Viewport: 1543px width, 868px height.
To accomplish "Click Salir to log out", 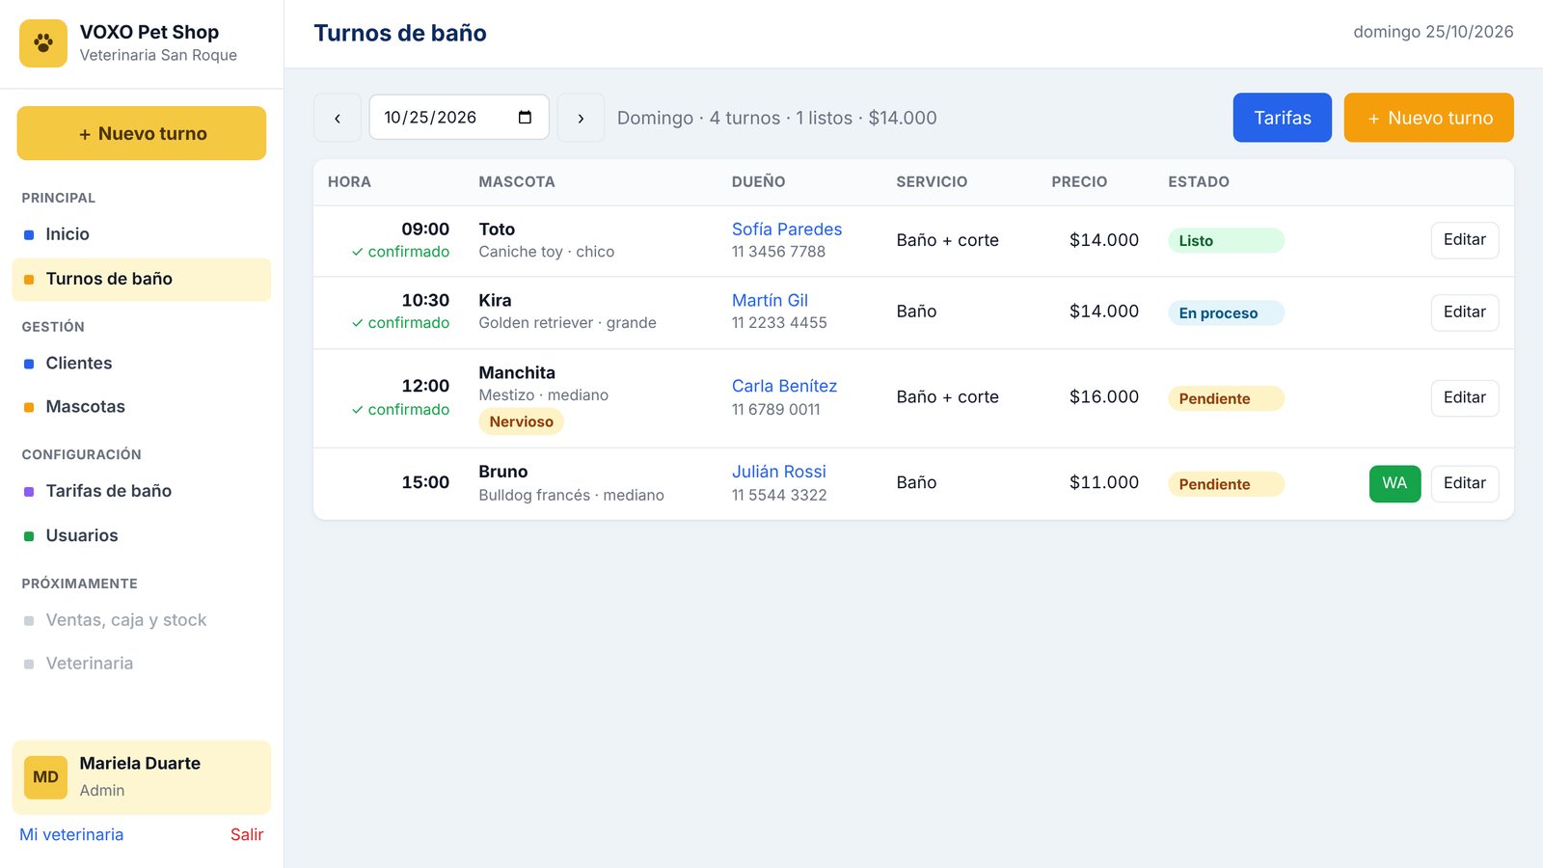I will tap(247, 835).
